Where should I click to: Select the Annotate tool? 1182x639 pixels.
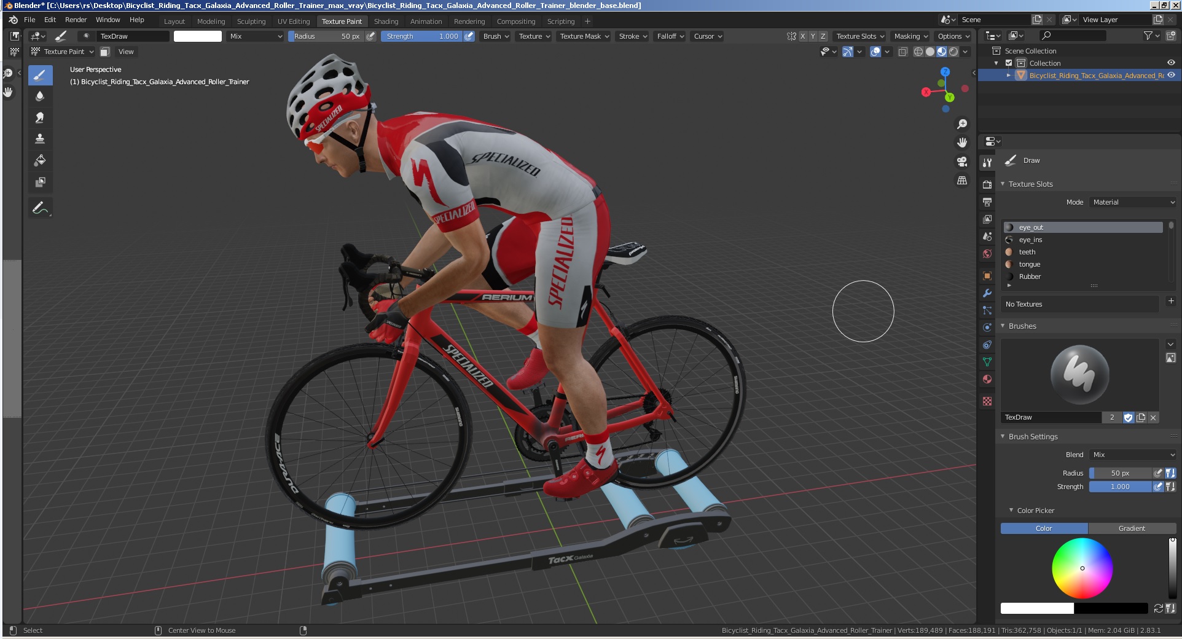pos(40,208)
